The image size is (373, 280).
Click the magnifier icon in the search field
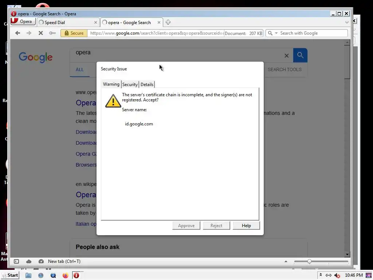270,33
